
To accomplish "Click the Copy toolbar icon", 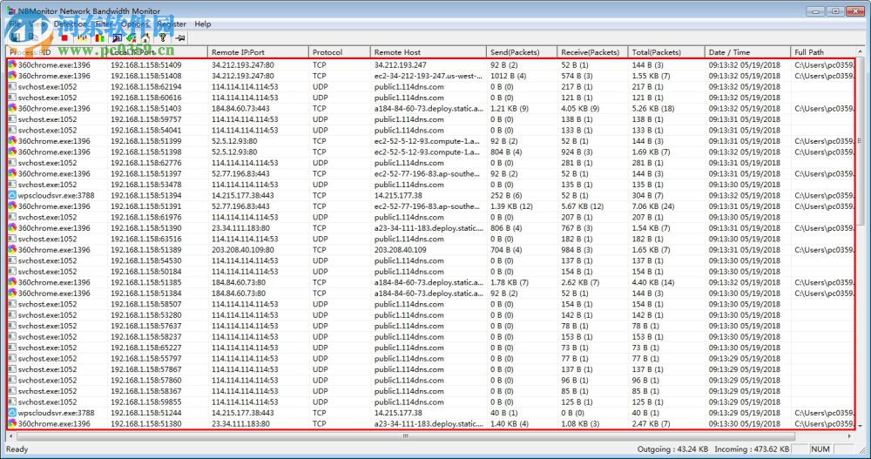I will tap(33, 37).
